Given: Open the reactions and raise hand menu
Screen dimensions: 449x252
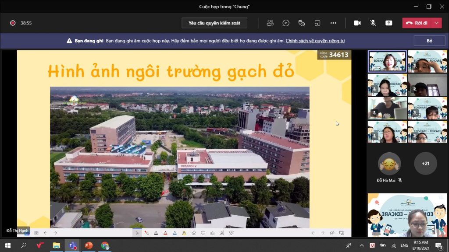Looking at the screenshot, I should (301, 23).
